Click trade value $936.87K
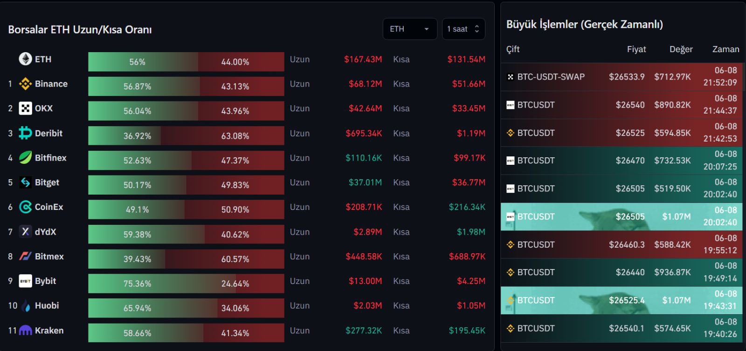The image size is (746, 351). [x=672, y=272]
